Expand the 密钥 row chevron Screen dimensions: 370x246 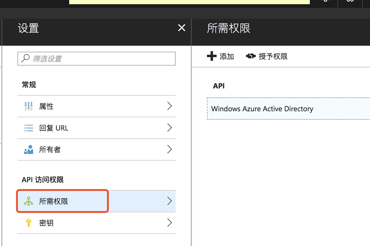click(170, 223)
